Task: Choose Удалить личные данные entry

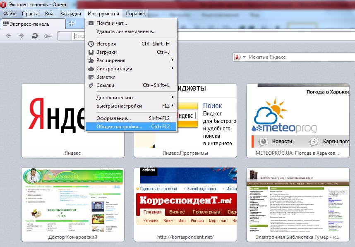Action: click(x=131, y=31)
